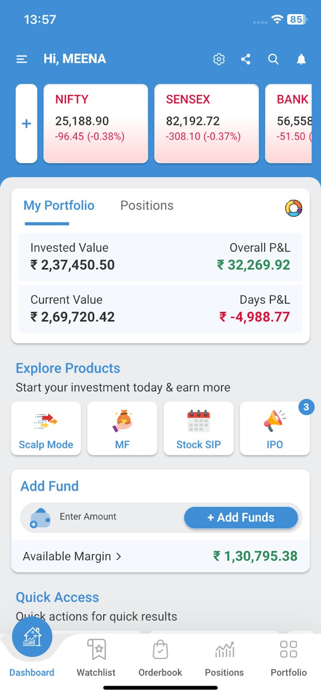
Task: Open Orderbook in bottom navigation
Action: pyautogui.click(x=160, y=659)
